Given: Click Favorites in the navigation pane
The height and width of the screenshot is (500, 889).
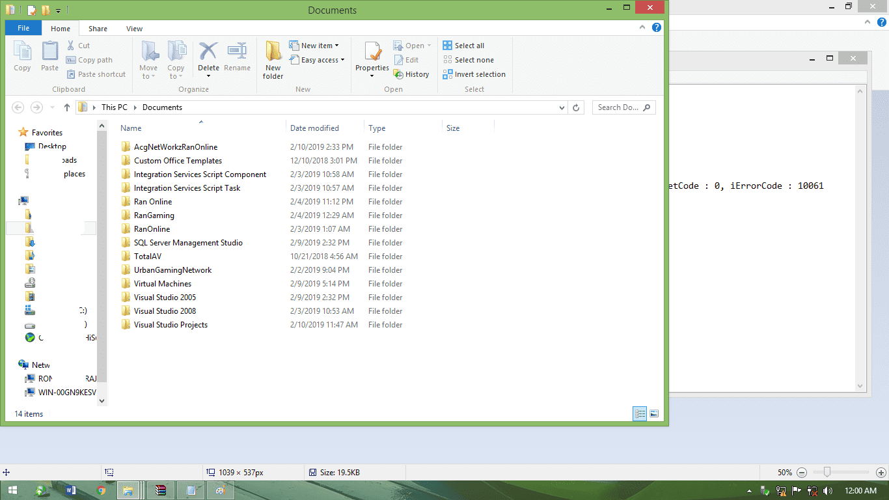Looking at the screenshot, I should pyautogui.click(x=47, y=133).
